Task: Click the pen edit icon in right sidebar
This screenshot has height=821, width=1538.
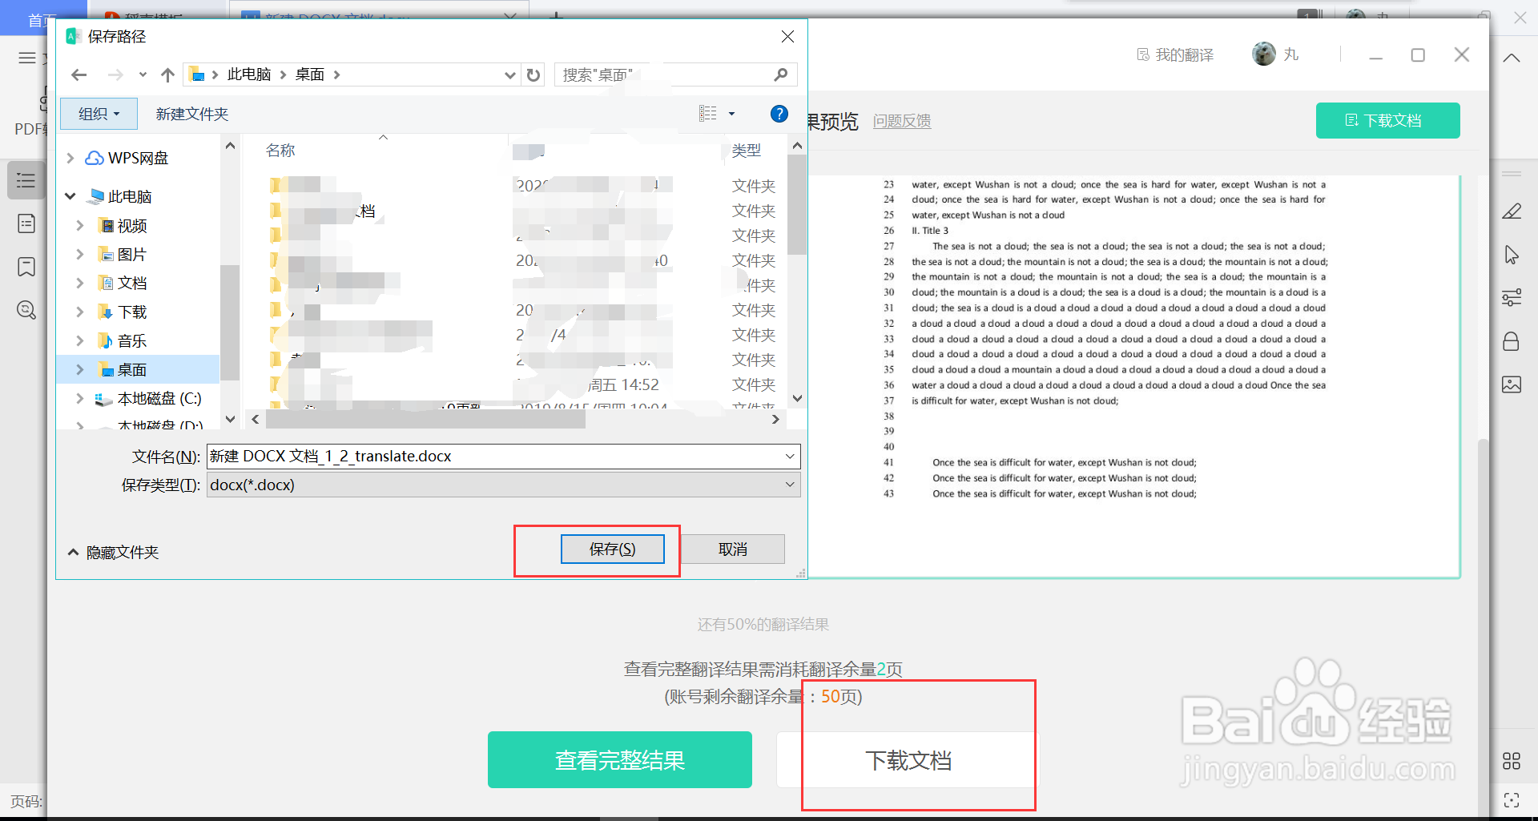Action: [1512, 211]
